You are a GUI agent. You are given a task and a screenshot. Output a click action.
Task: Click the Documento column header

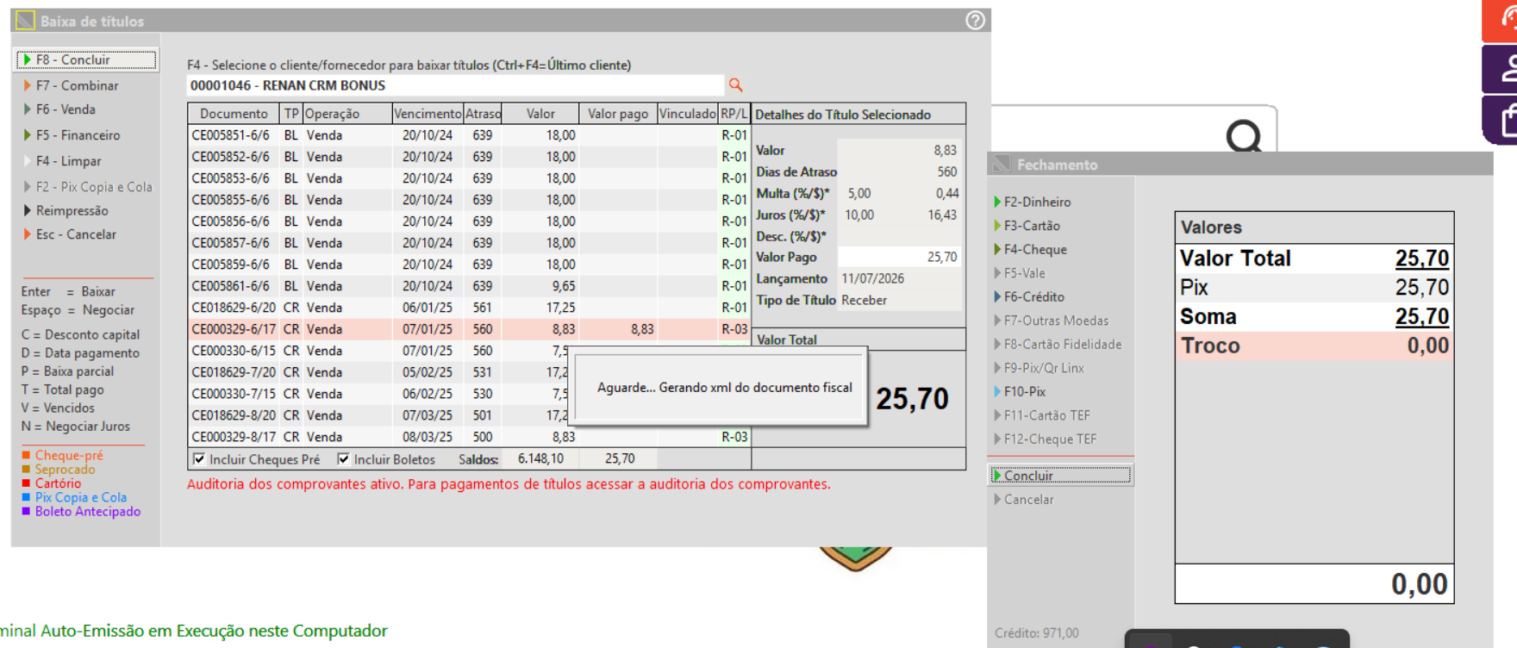[x=234, y=114]
